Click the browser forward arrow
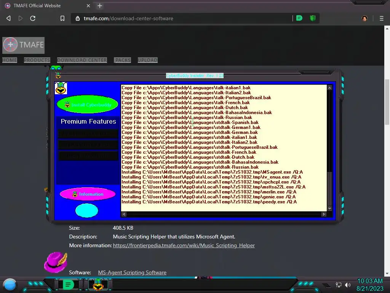 click(21, 18)
